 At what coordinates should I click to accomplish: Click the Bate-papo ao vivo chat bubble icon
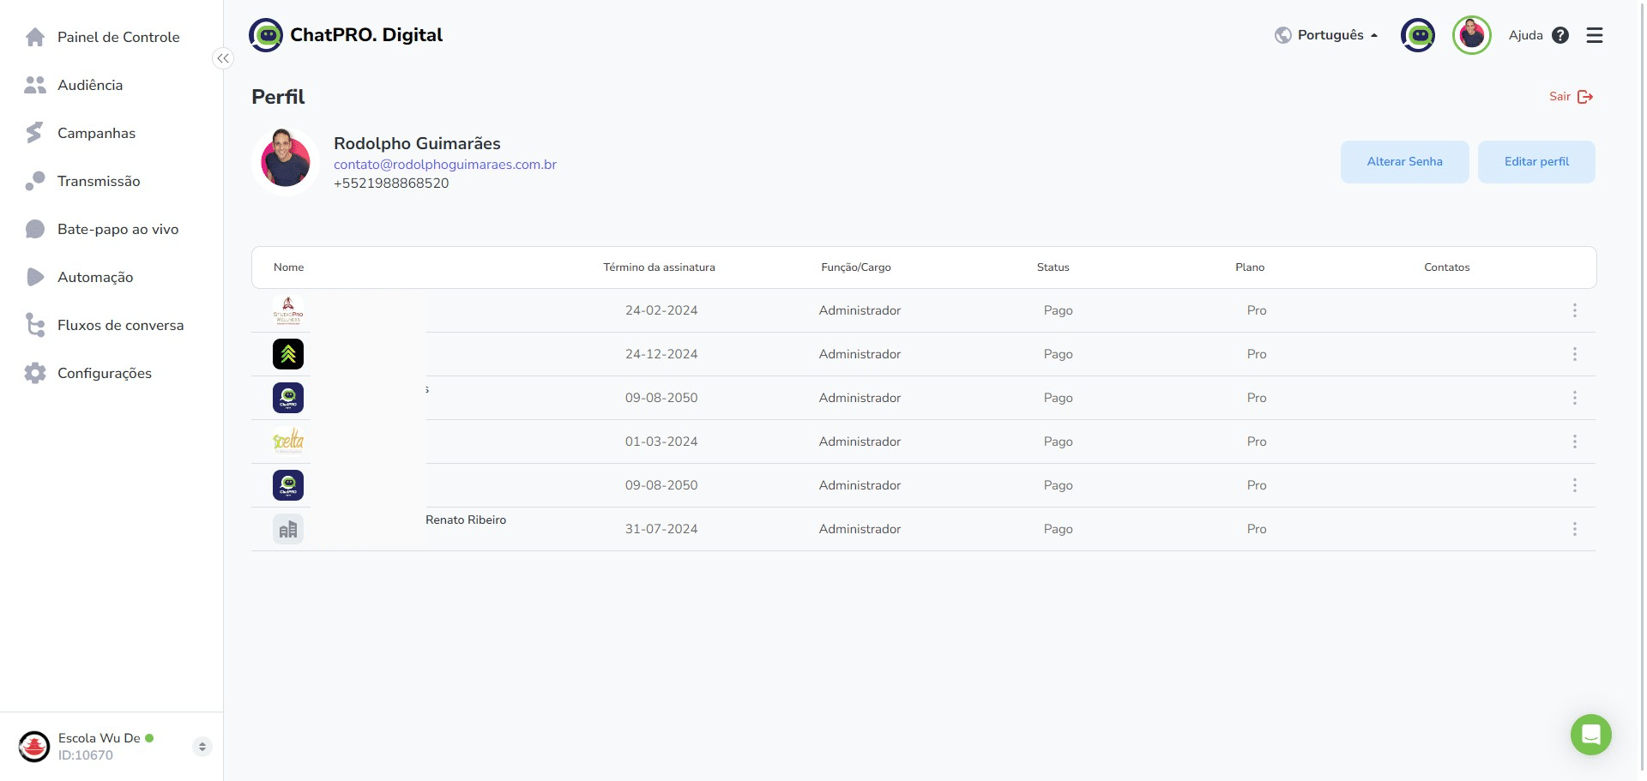[x=35, y=229]
